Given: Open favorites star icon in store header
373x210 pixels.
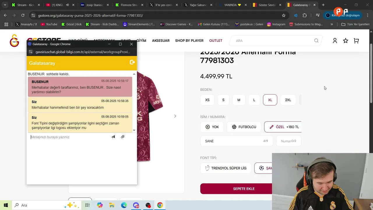Looking at the screenshot, I should tap(346, 41).
